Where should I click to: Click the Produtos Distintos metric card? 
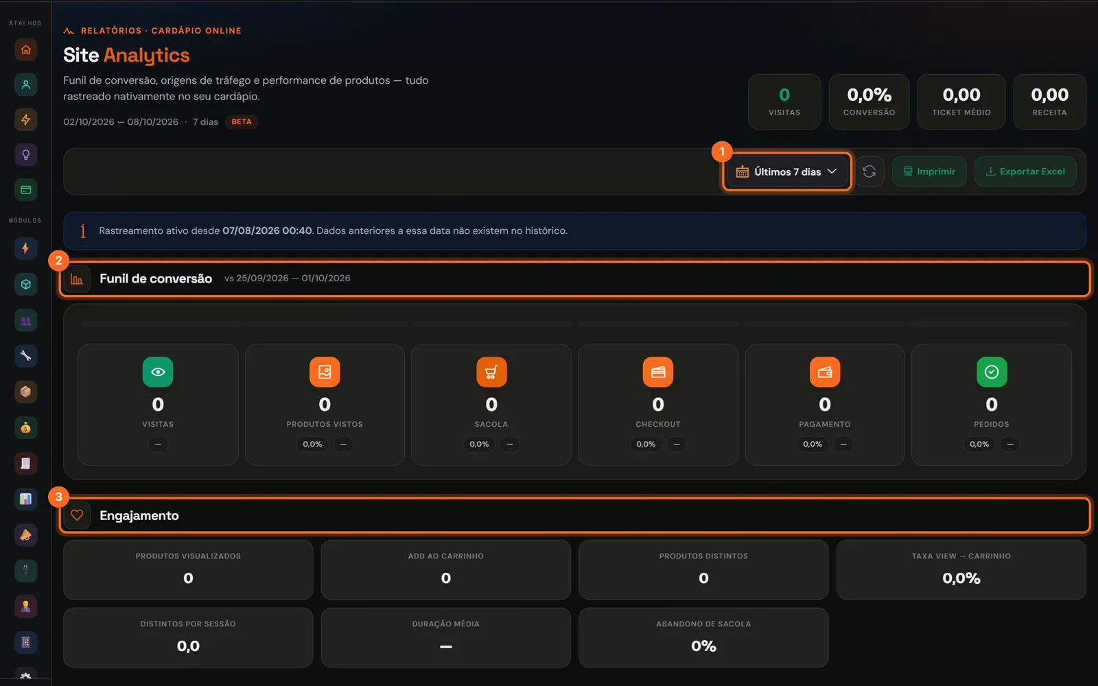coord(703,569)
